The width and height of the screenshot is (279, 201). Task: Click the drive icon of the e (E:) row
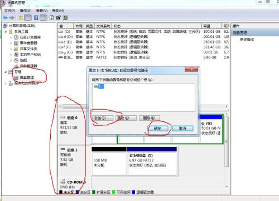click(61, 42)
